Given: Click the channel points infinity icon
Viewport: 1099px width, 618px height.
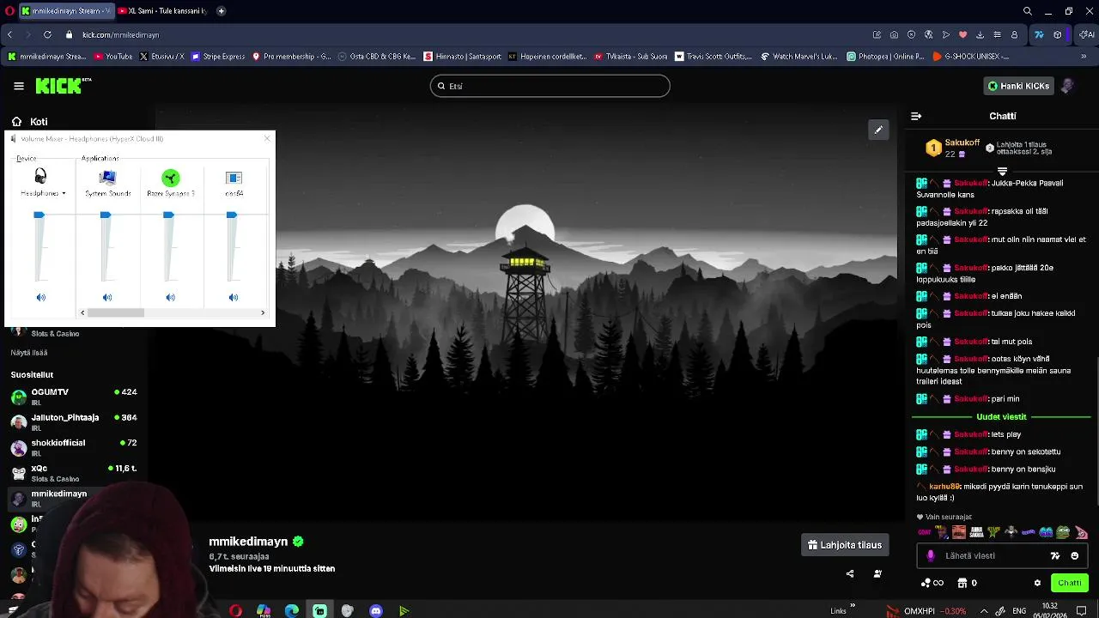Looking at the screenshot, I should point(932,583).
